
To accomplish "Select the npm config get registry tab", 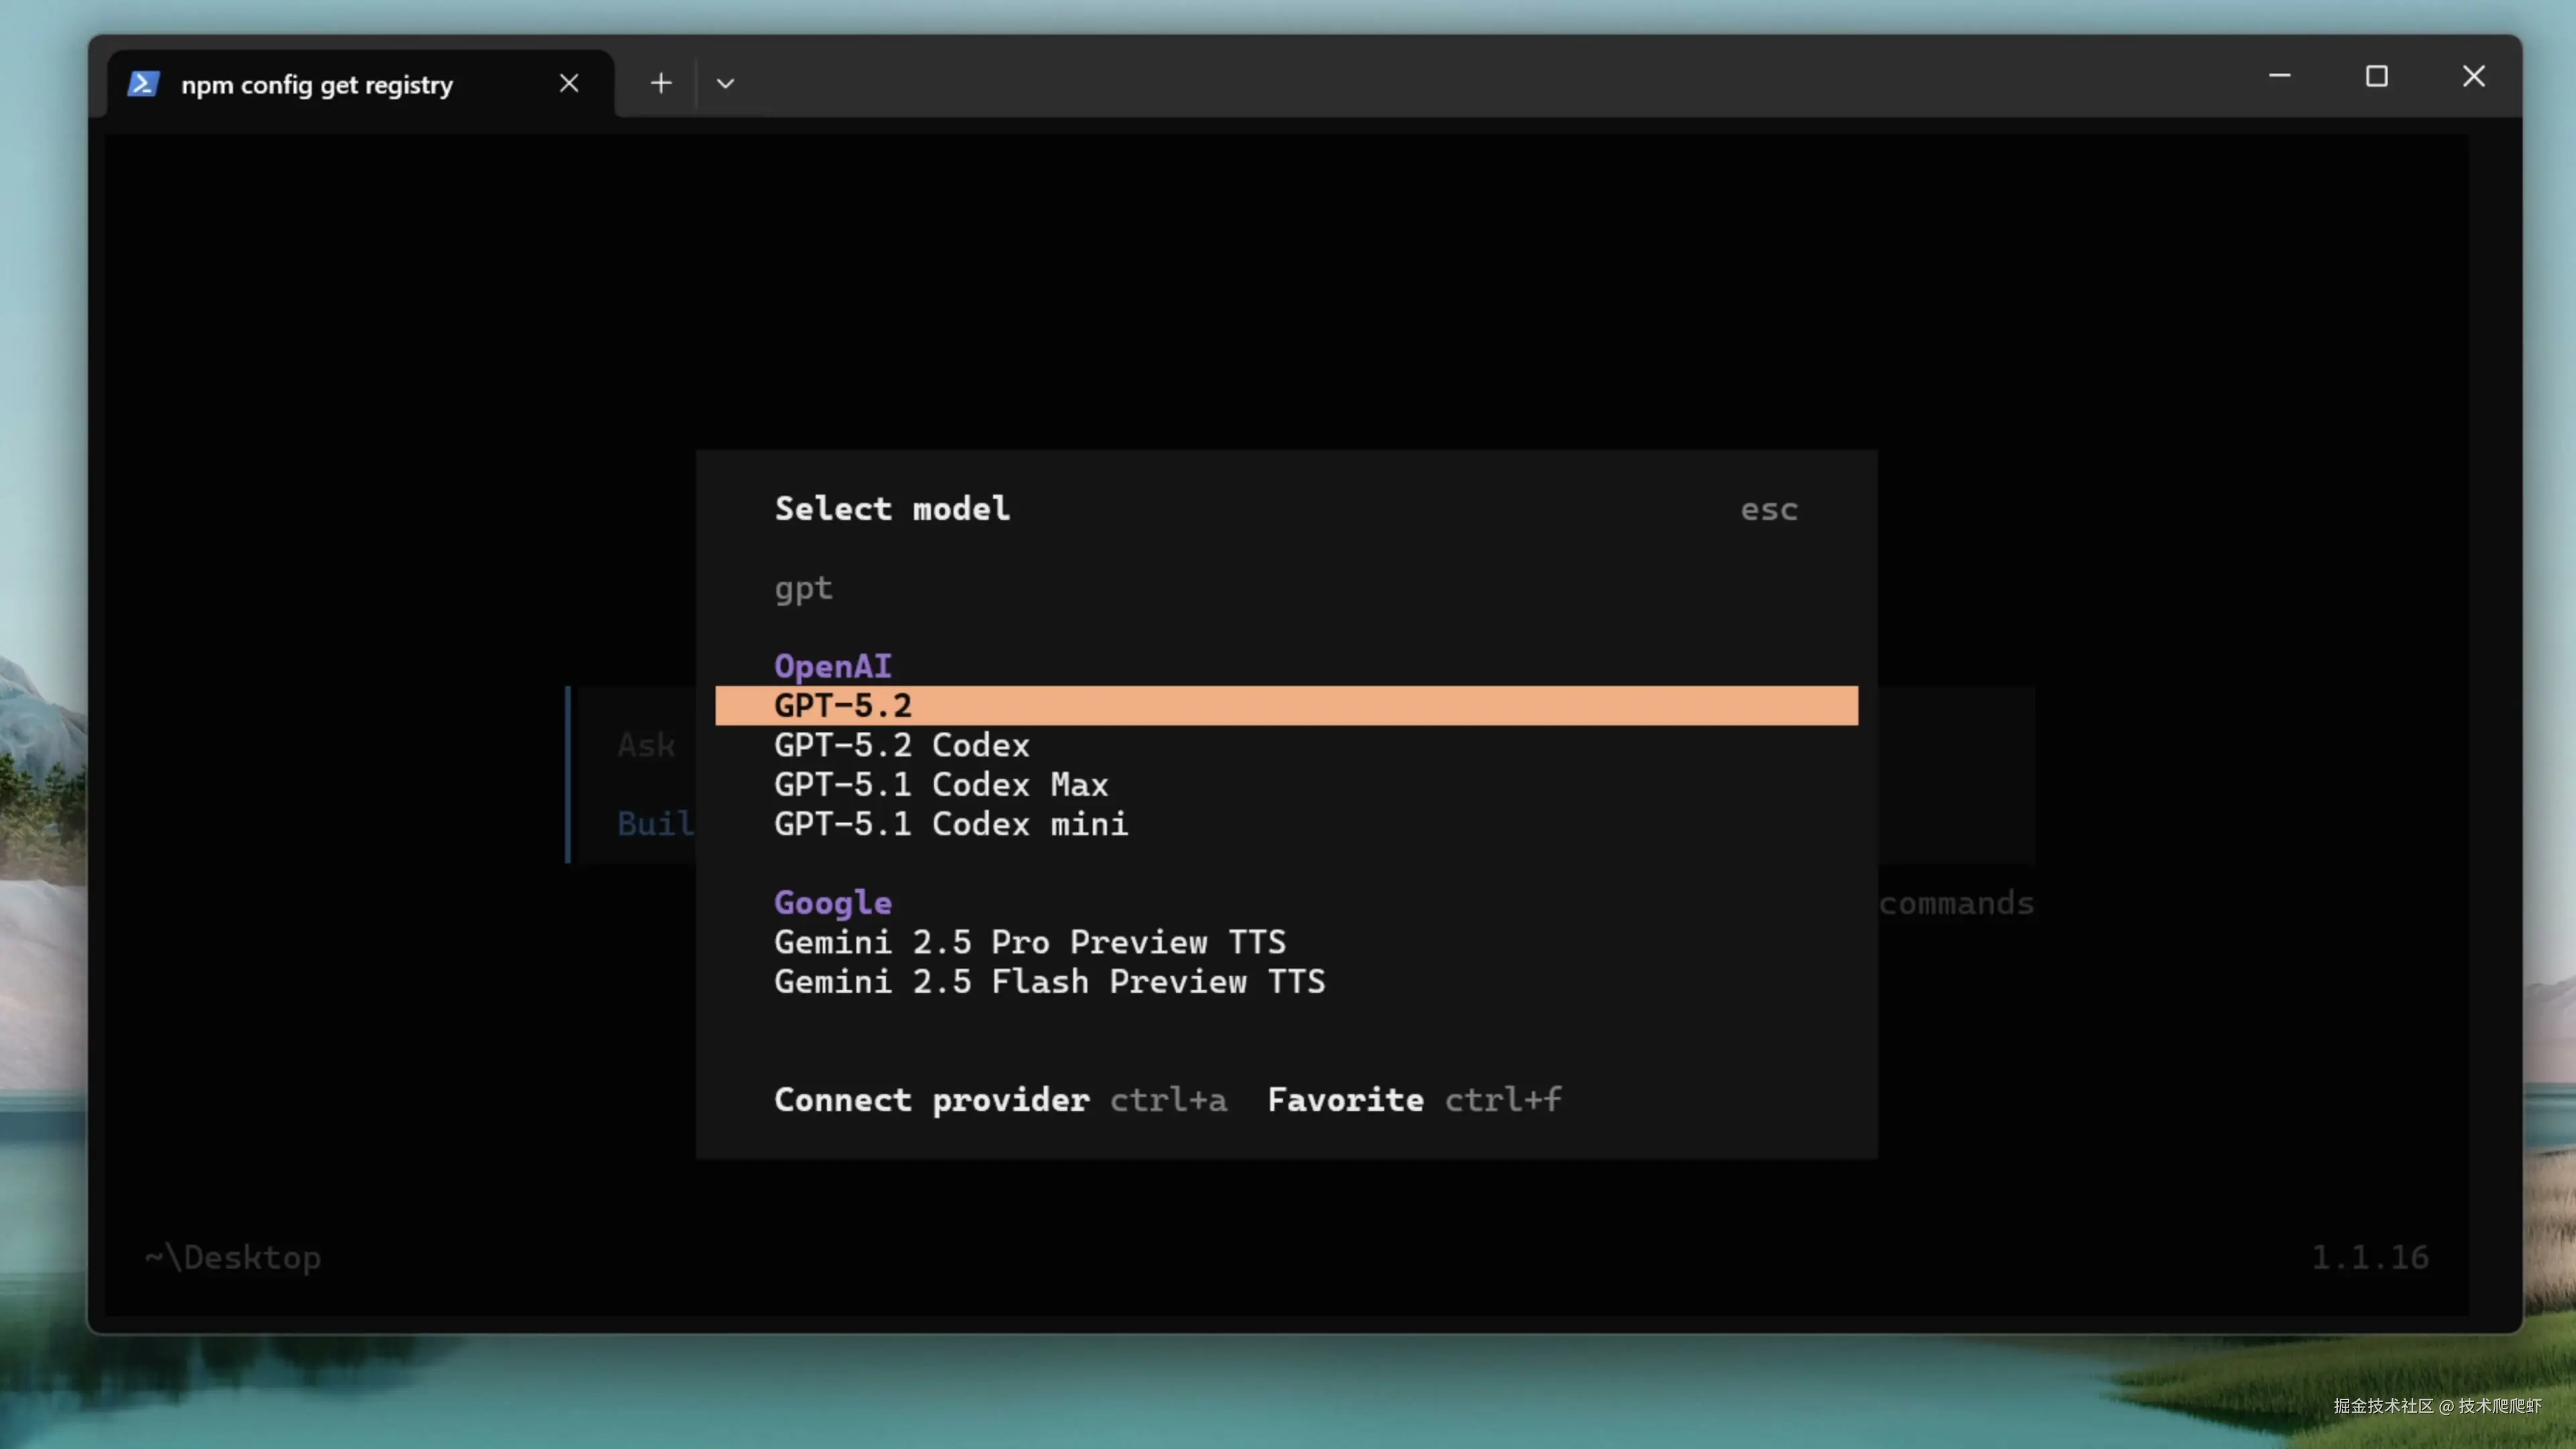I will (x=317, y=85).
